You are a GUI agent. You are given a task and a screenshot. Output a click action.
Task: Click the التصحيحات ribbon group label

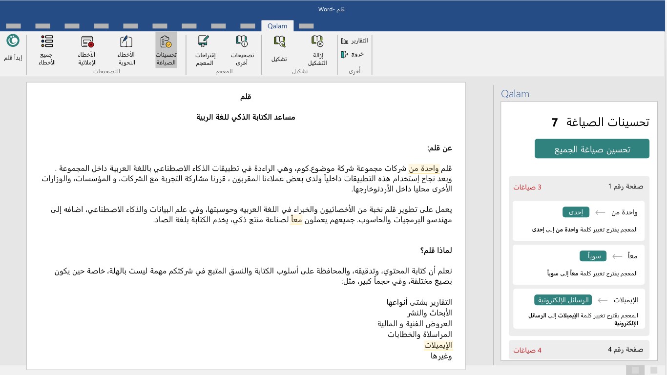coord(106,71)
